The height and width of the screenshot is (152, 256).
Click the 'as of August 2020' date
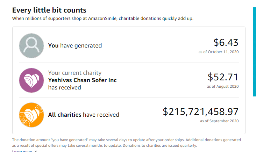pyautogui.click(x=223, y=86)
